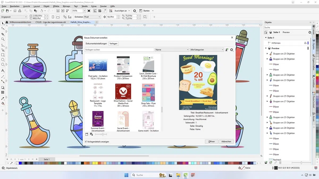Viewport: 319px width, 179px height.
Task: Select the Ellipse tool in toolbox
Action: click(x=3, y=60)
